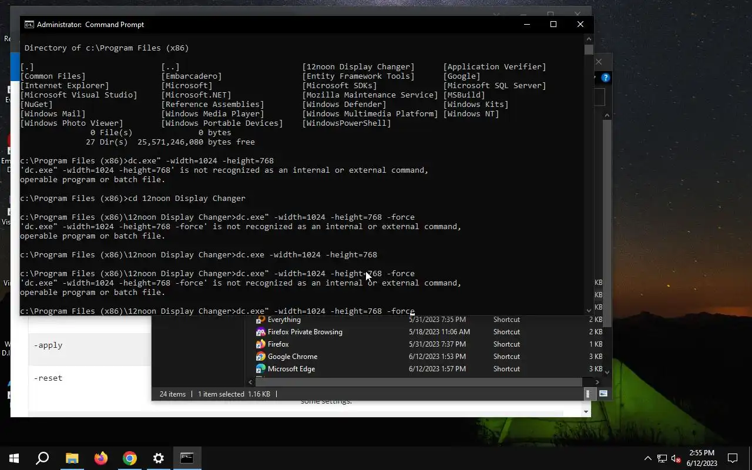Open the network status tray icon
Viewport: 752px width, 470px height.
coord(662,458)
